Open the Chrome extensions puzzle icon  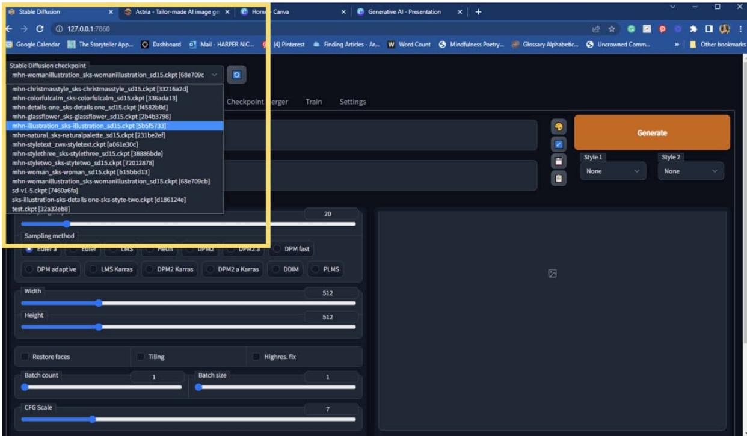(x=693, y=29)
